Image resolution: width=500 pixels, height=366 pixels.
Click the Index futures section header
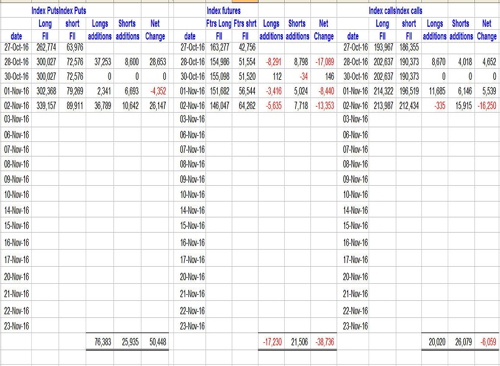coord(224,10)
